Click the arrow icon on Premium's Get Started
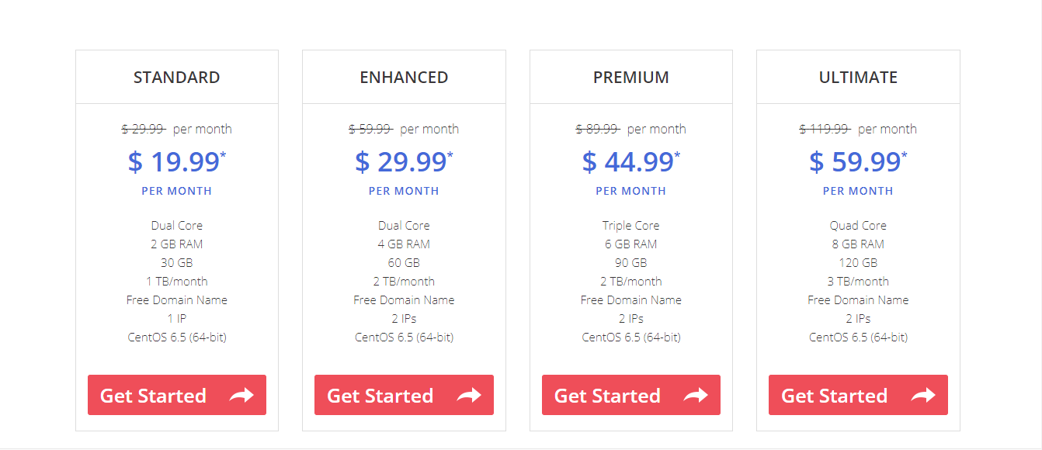 pyautogui.click(x=696, y=396)
